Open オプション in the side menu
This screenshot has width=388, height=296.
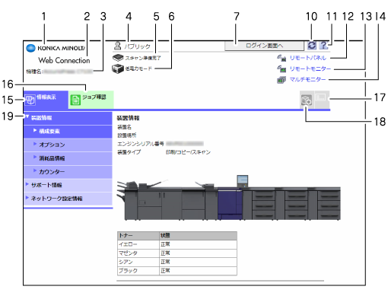(68, 145)
